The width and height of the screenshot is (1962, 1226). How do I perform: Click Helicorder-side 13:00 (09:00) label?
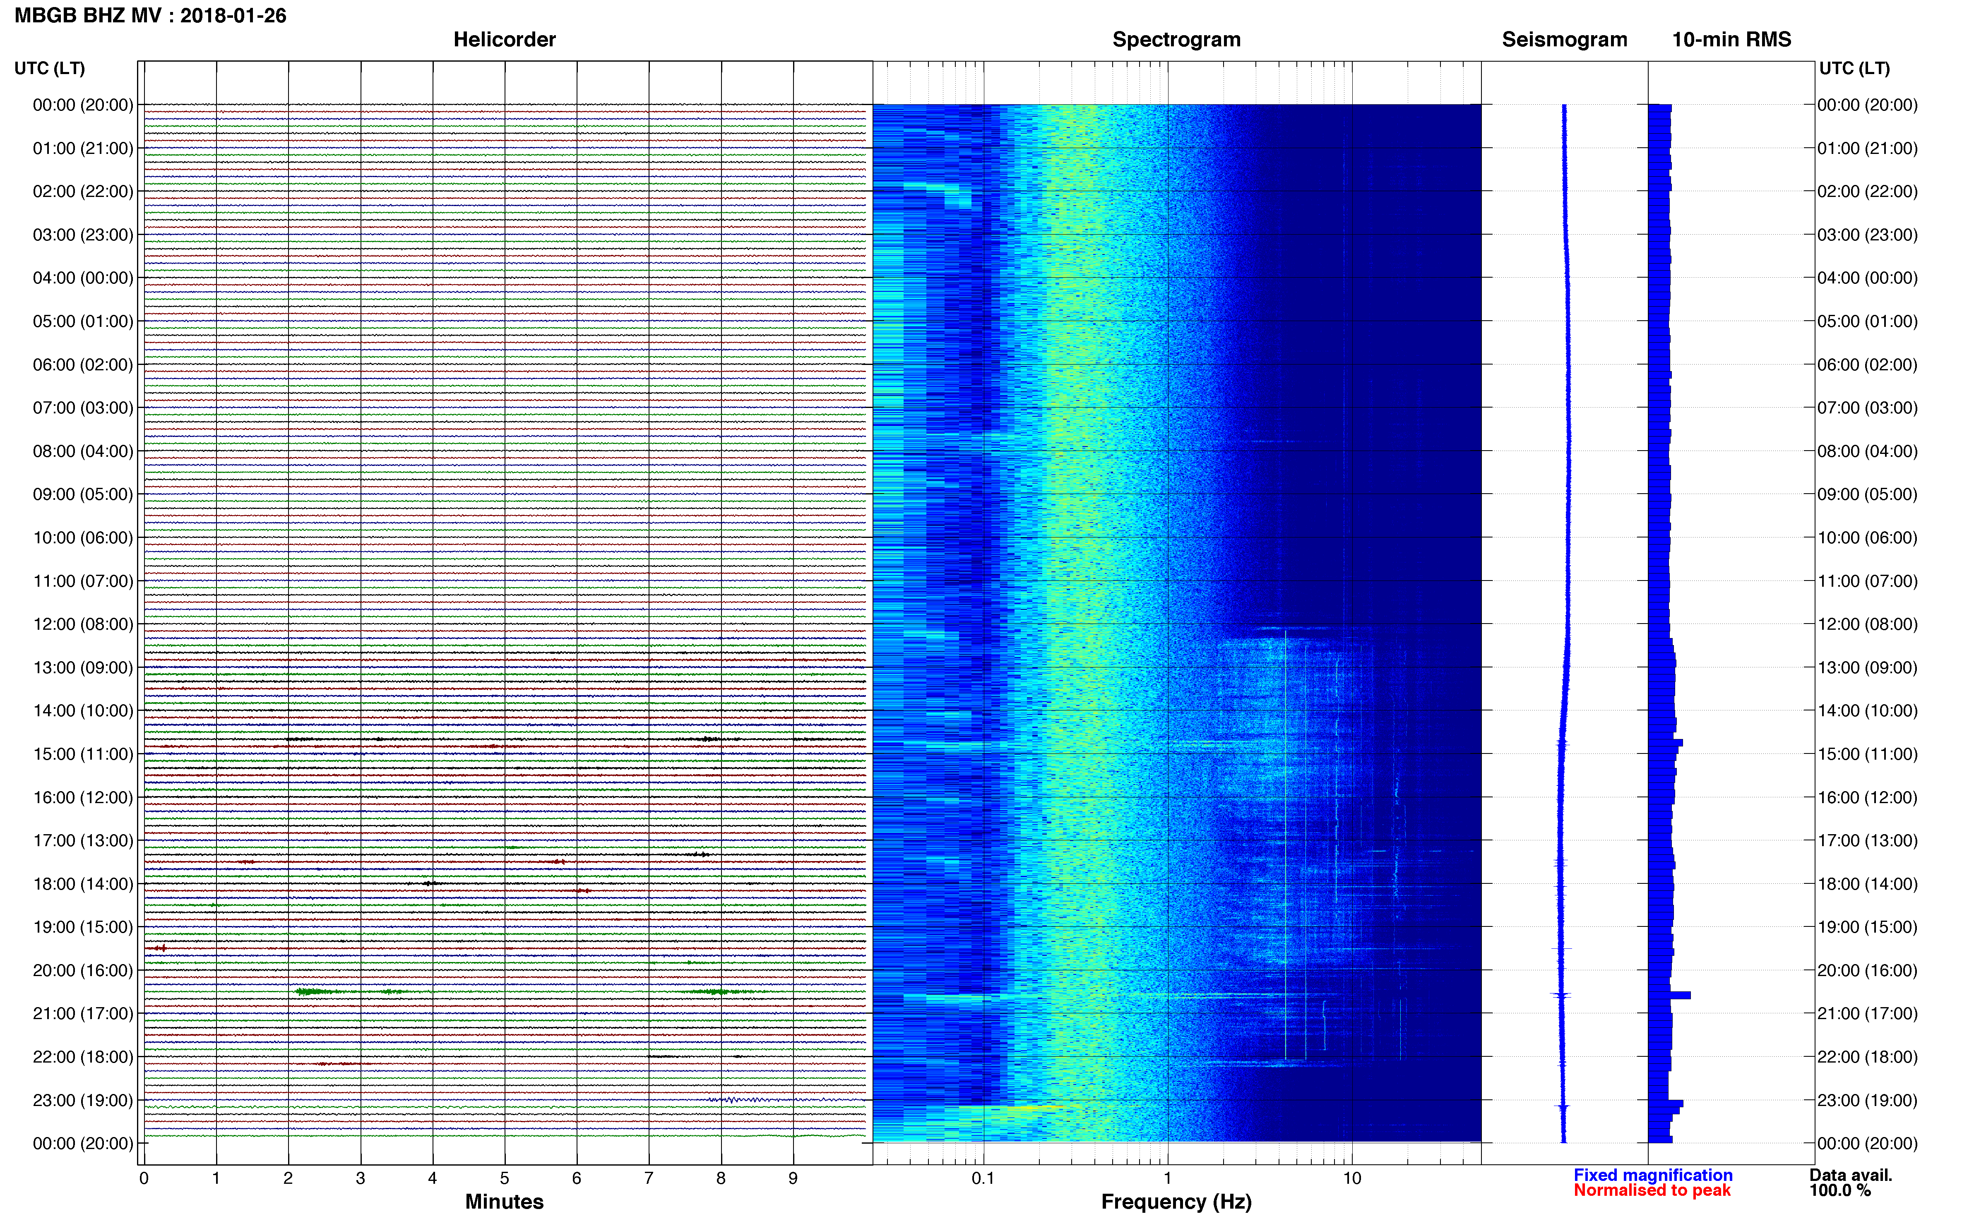click(83, 667)
